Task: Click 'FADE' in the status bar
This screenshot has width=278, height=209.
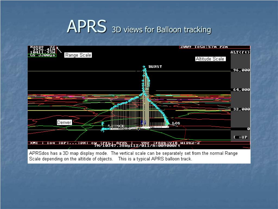Action: tap(161, 143)
